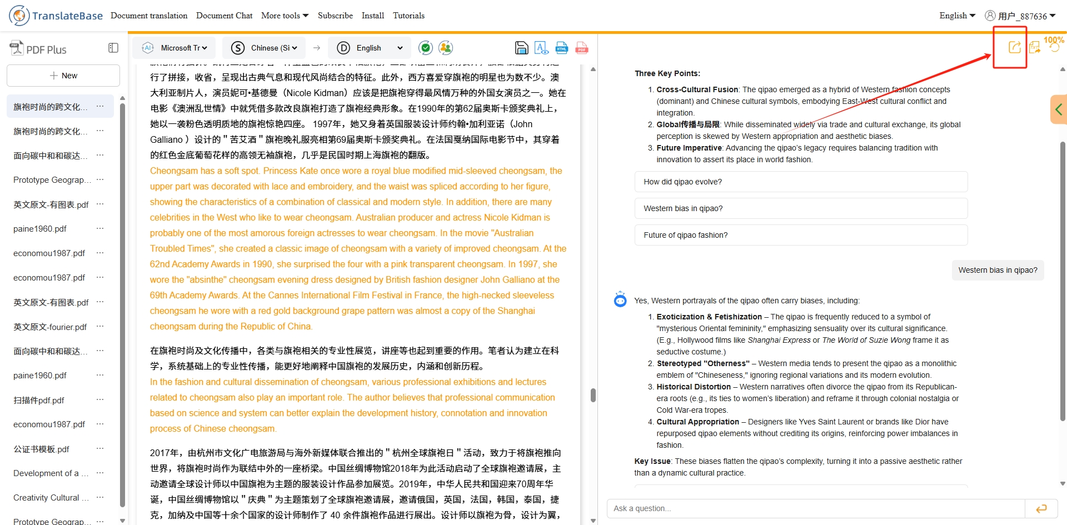Click the orange send arrow button

click(x=1041, y=508)
